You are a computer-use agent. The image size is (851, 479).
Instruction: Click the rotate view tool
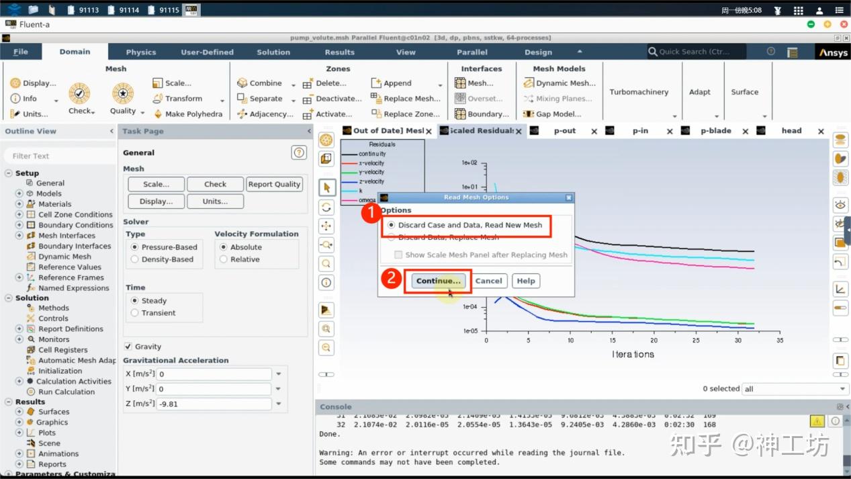[326, 207]
